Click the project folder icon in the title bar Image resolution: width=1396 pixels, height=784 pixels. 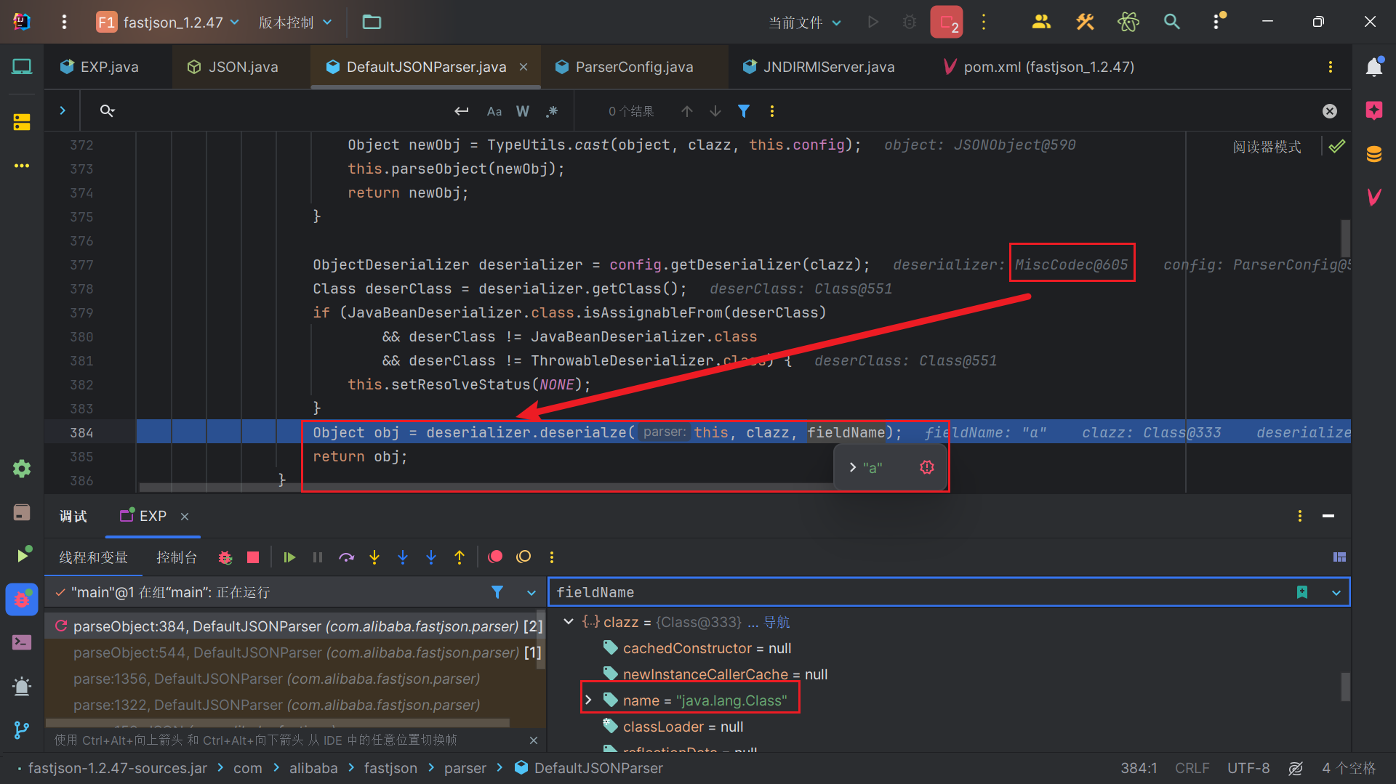click(x=372, y=22)
